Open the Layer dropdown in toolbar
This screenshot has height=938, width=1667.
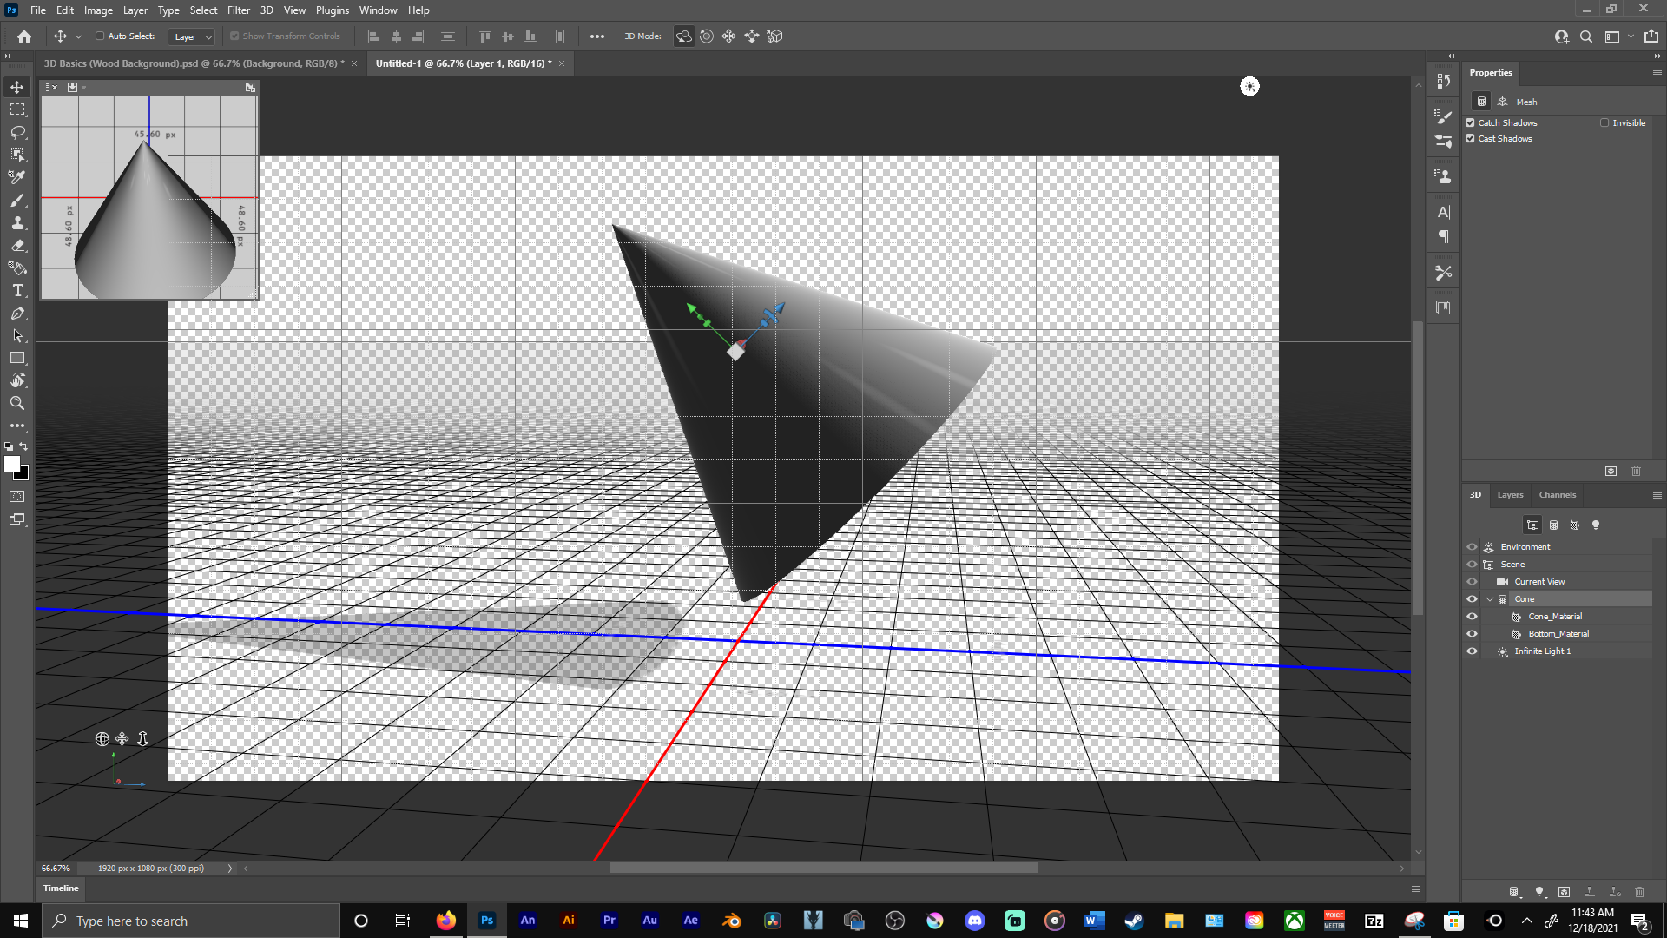pos(190,36)
